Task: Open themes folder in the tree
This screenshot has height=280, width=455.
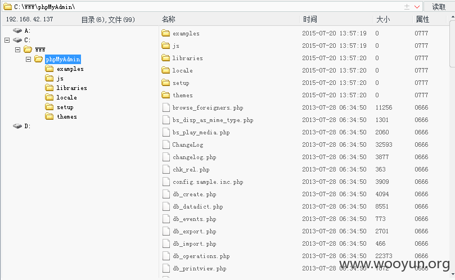Action: coord(67,116)
